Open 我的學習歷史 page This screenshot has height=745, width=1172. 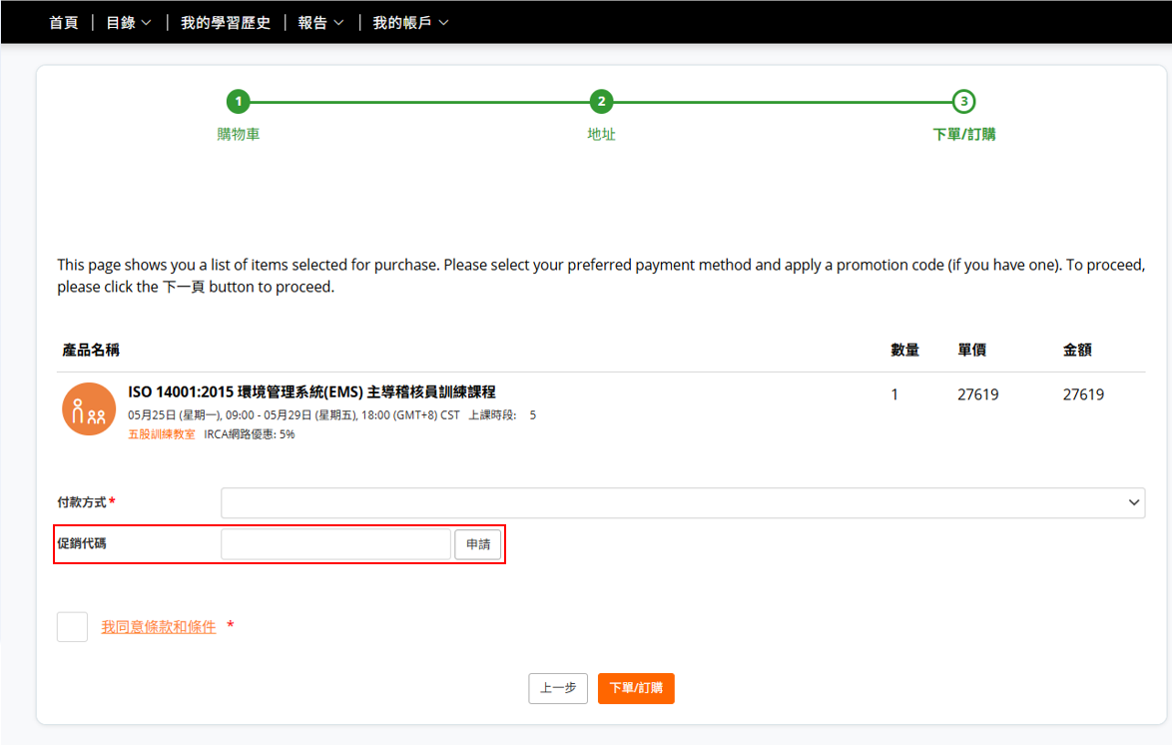tap(226, 22)
